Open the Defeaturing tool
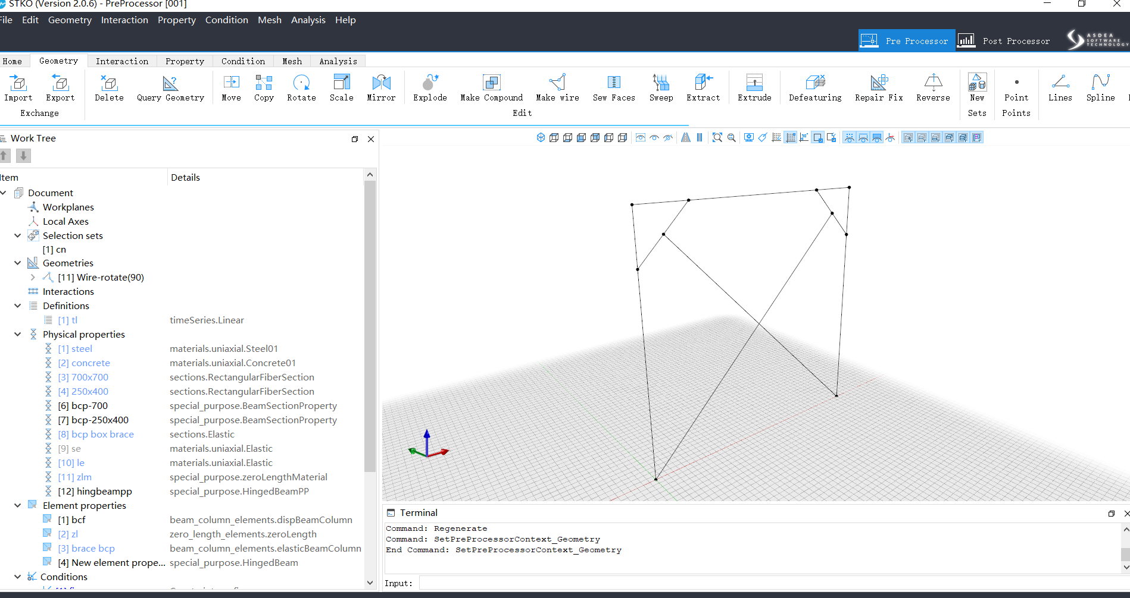 [815, 87]
